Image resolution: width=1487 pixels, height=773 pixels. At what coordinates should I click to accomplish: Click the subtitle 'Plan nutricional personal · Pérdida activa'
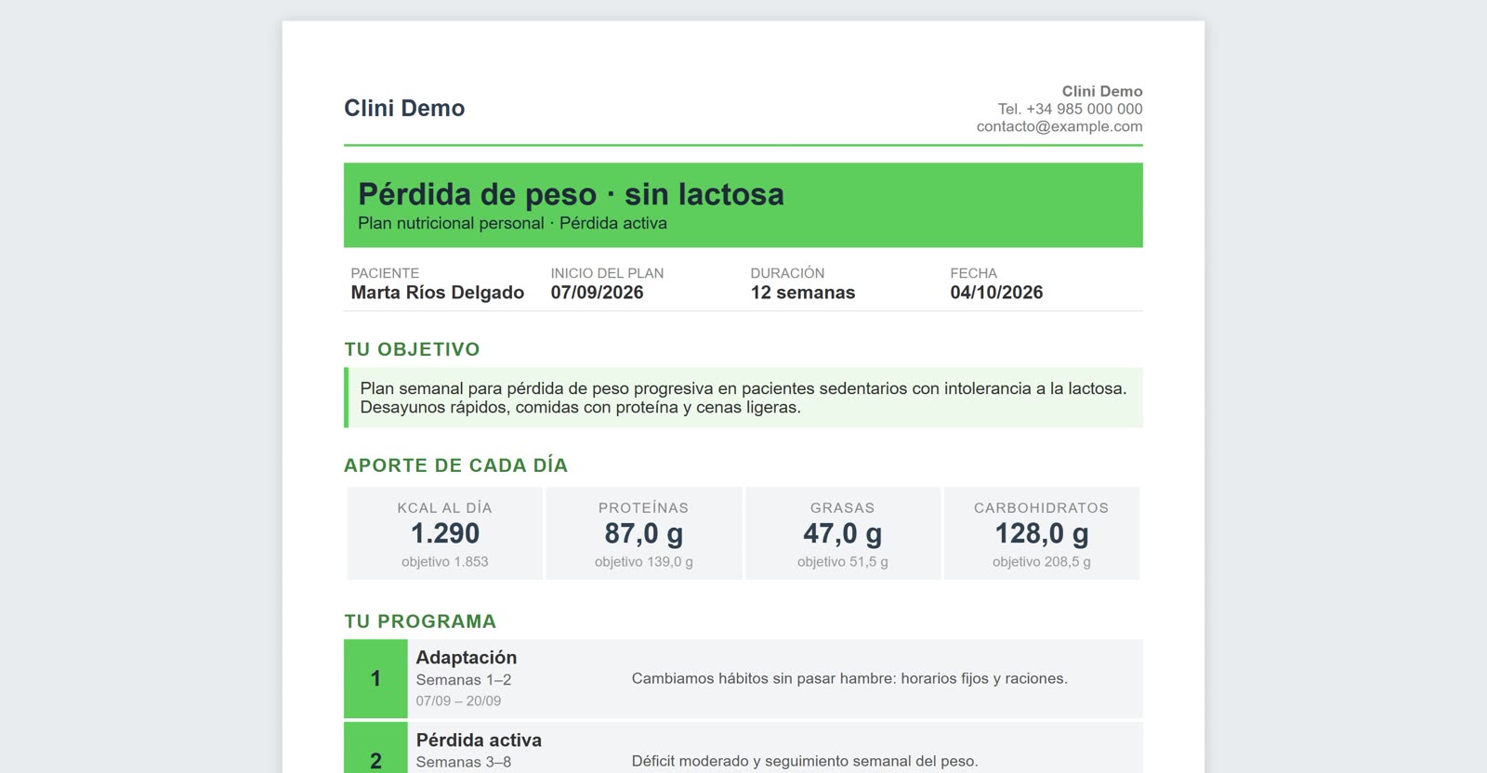click(x=512, y=223)
